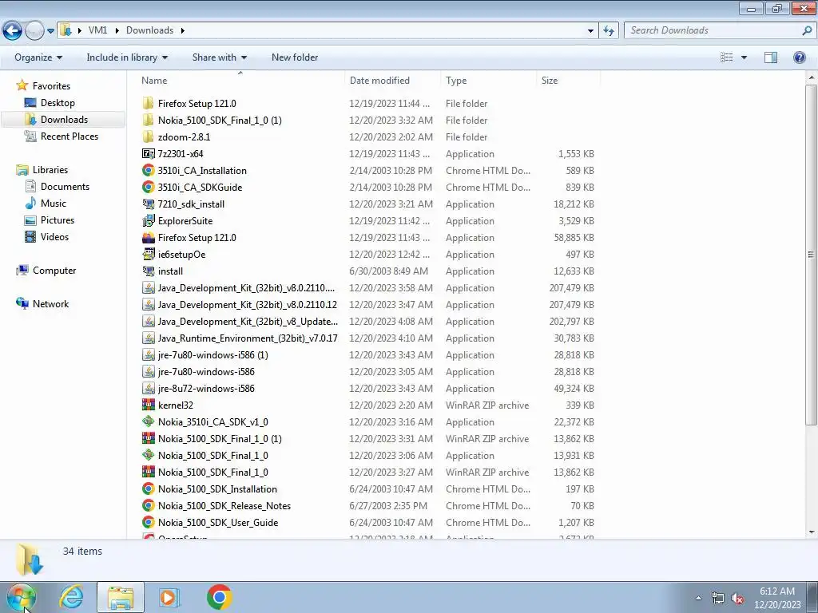Screen dimensions: 818x613
Task: Select the 3510i_CA_Installation Chrome icon
Action: (x=148, y=171)
